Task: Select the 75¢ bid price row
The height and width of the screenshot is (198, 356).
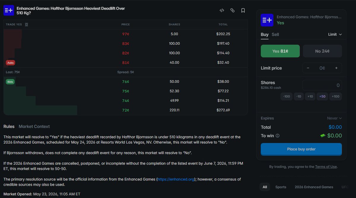Action: 125,91
